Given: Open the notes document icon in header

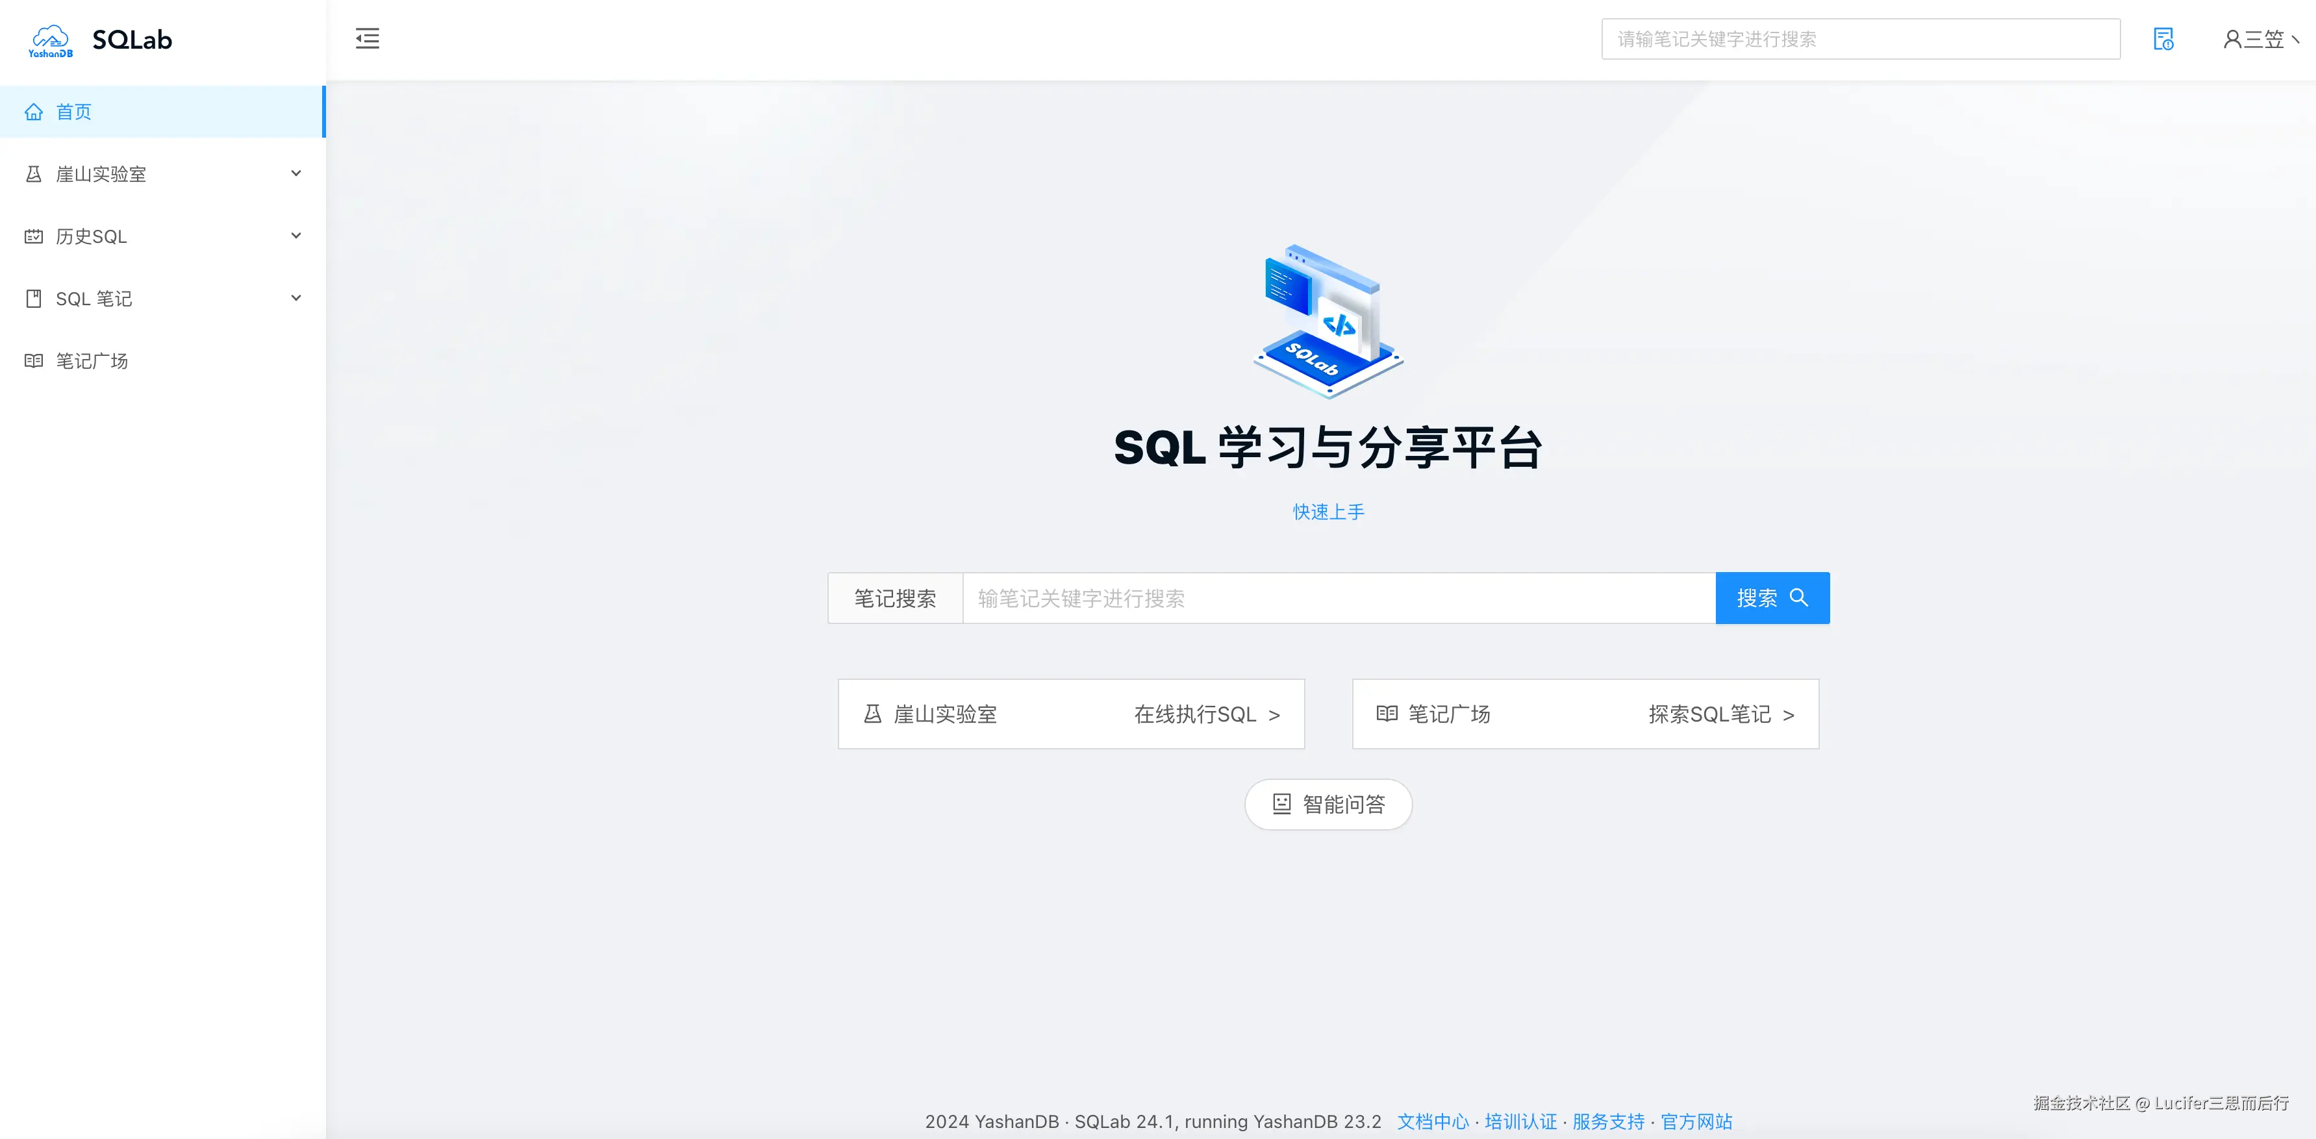Looking at the screenshot, I should point(2163,39).
